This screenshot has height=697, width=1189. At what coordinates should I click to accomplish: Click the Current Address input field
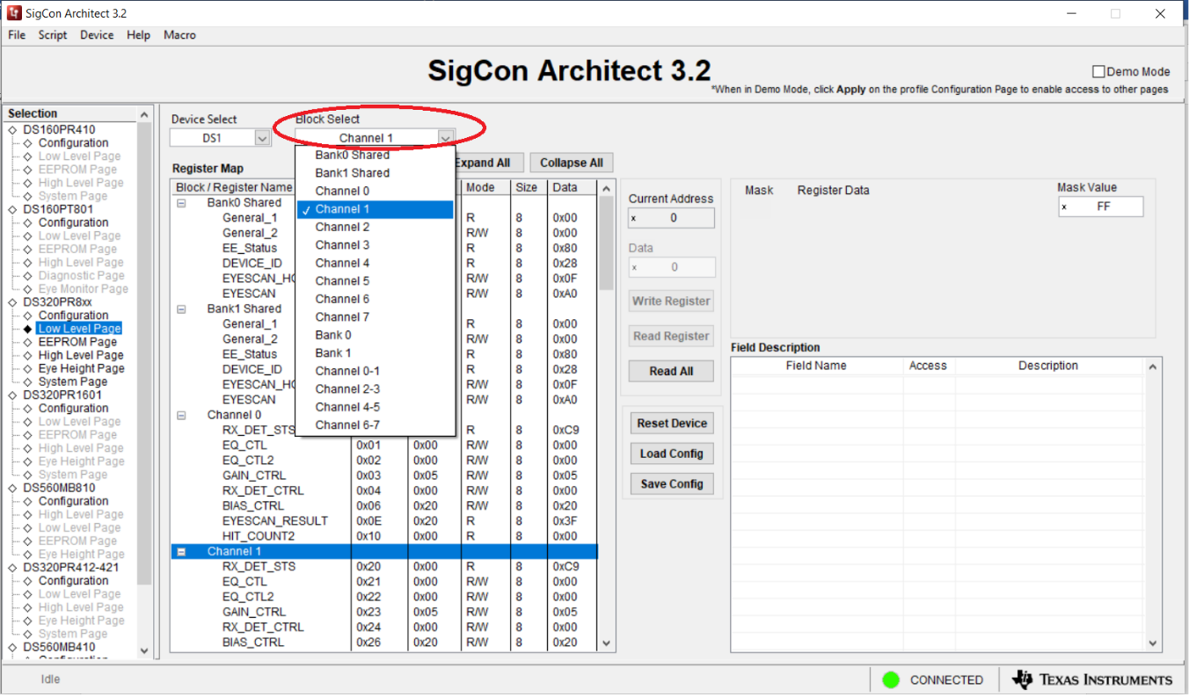coord(671,218)
